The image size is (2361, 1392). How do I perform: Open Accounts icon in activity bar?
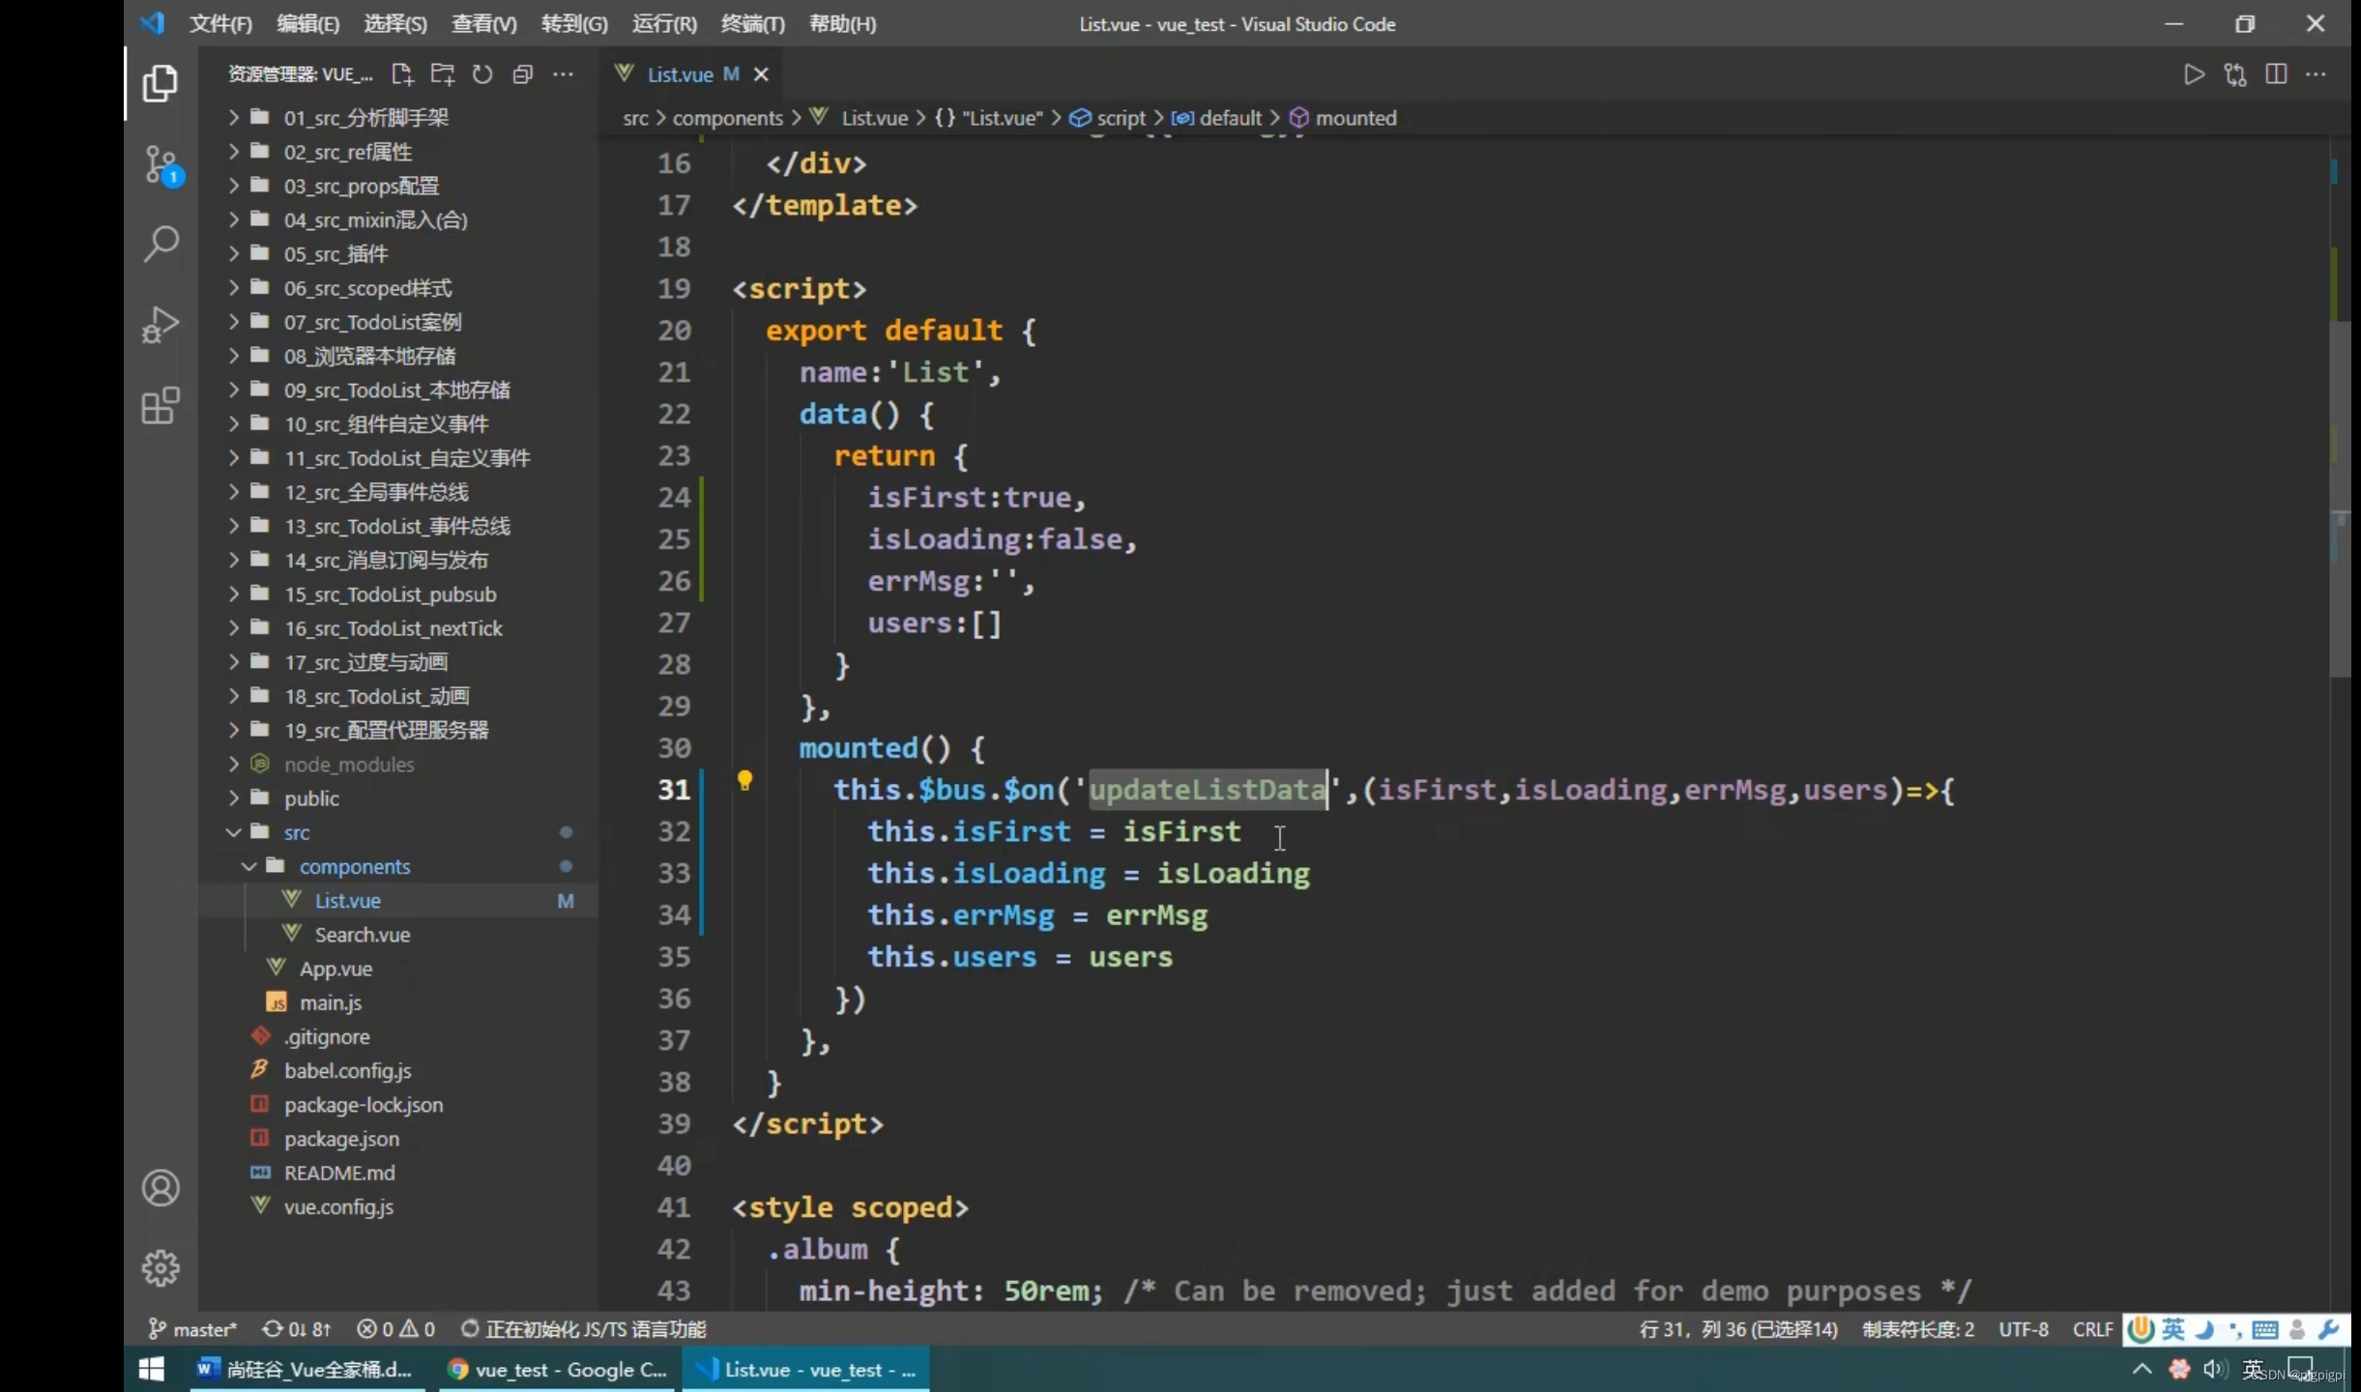160,1188
